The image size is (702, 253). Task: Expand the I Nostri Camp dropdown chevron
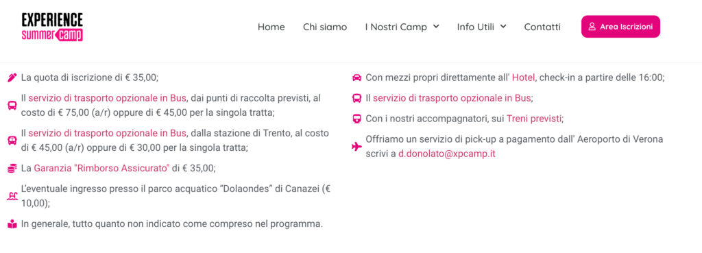[435, 27]
